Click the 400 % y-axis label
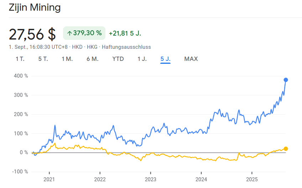 [21, 76]
